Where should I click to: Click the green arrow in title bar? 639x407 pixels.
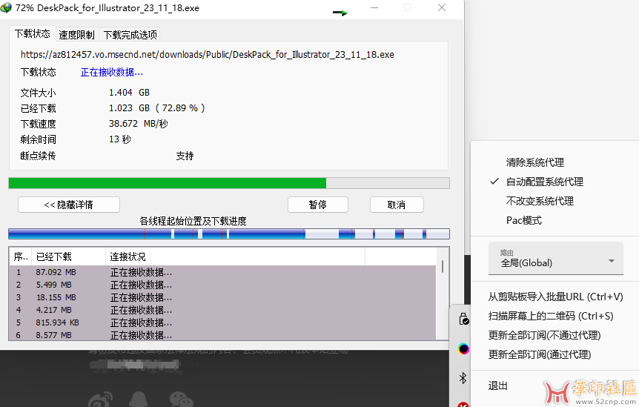(340, 13)
